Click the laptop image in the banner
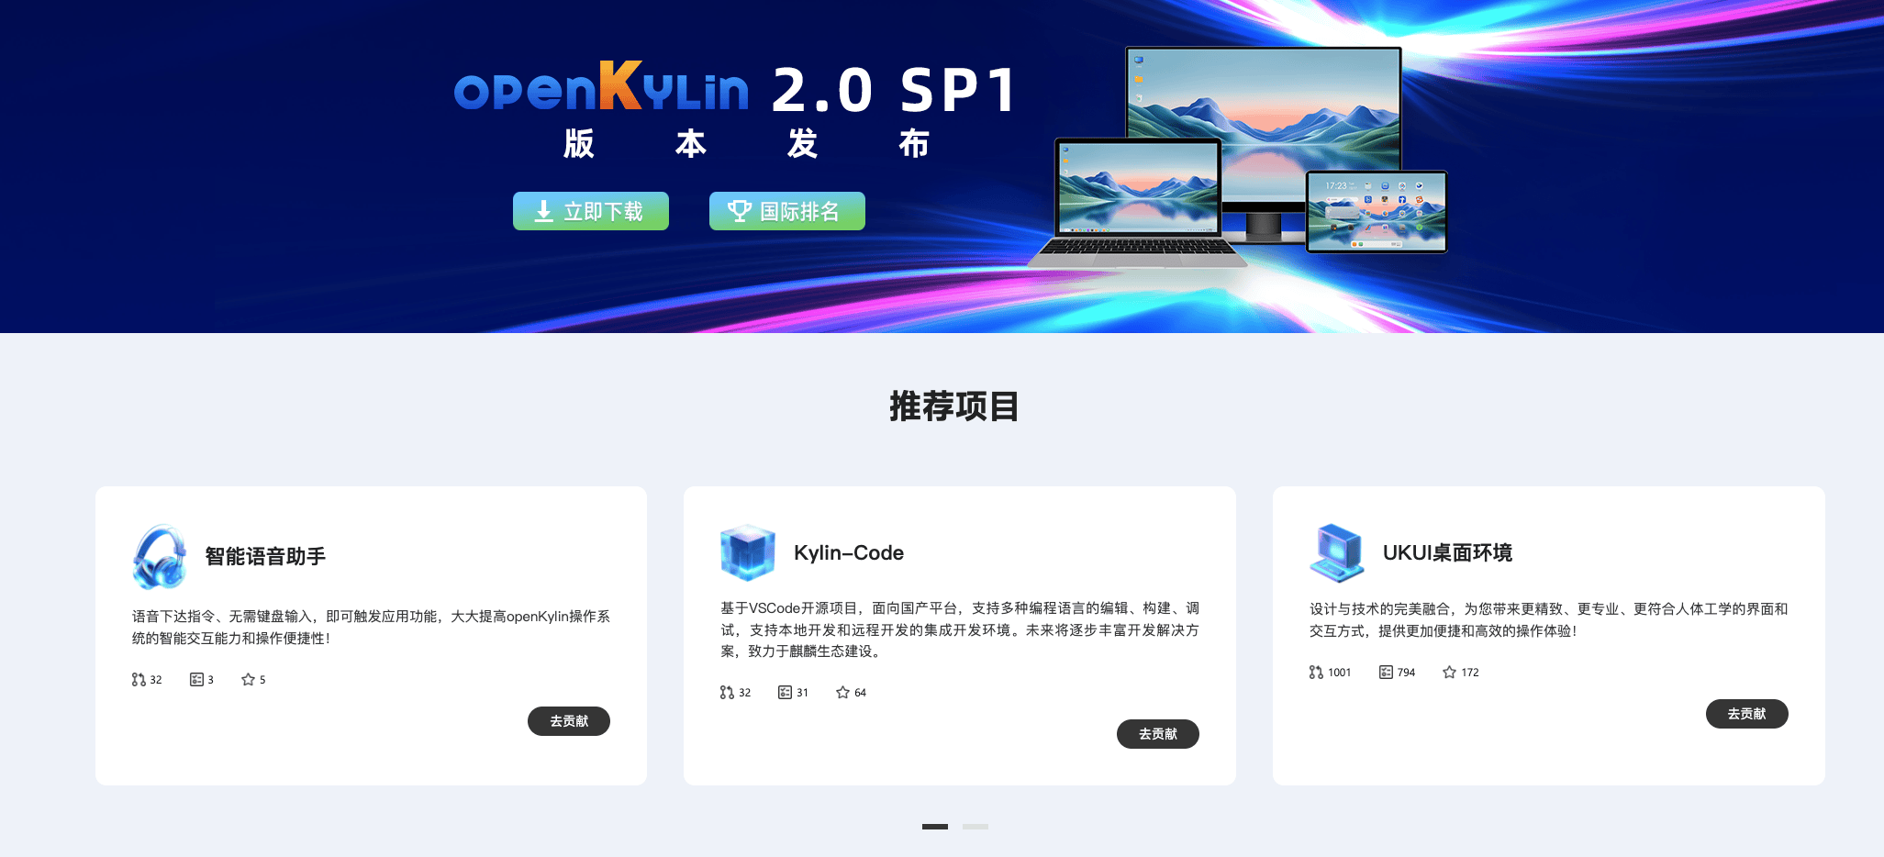This screenshot has height=857, width=1884. click(x=1136, y=203)
